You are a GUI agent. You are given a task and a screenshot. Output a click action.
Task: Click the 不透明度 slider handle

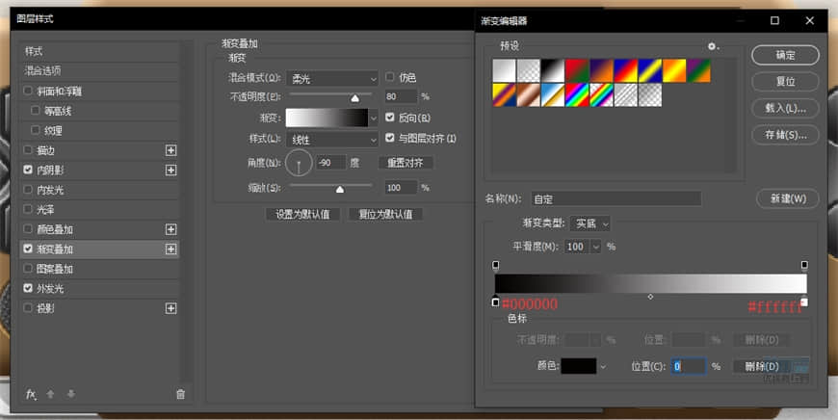pyautogui.click(x=354, y=98)
